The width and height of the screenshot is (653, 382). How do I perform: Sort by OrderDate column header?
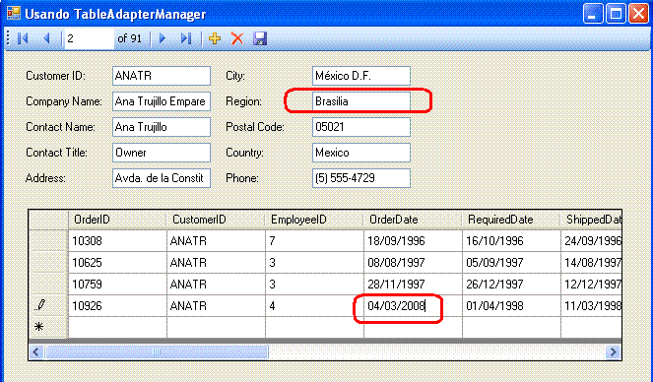point(413,220)
